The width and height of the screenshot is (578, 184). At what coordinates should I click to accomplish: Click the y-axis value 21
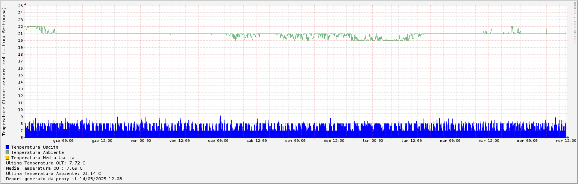[21, 33]
